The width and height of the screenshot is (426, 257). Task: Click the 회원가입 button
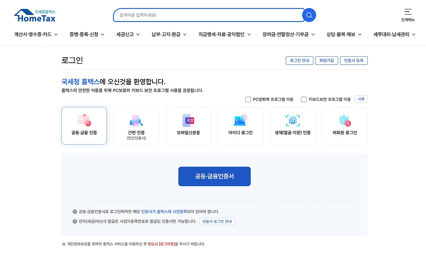(326, 61)
